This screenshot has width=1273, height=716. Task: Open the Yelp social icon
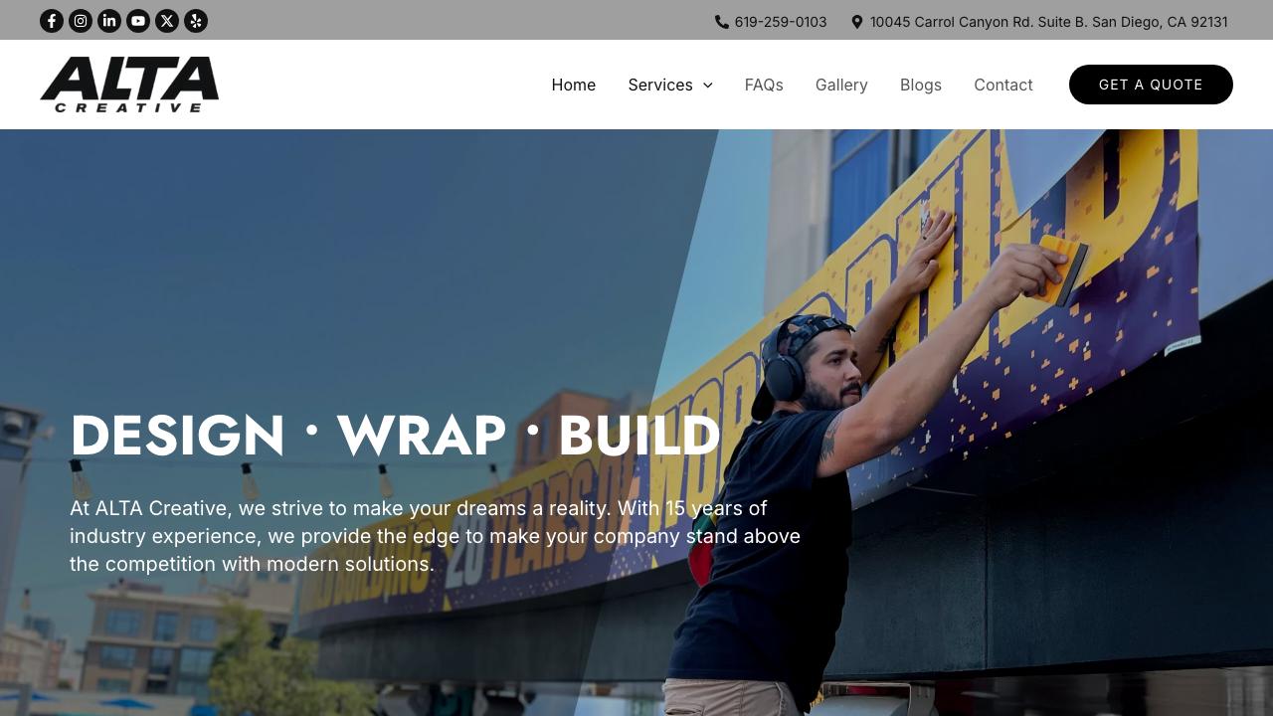click(x=196, y=21)
